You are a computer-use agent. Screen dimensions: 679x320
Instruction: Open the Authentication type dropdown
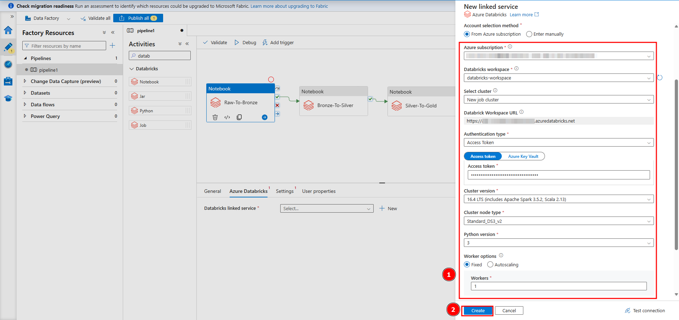pyautogui.click(x=558, y=143)
